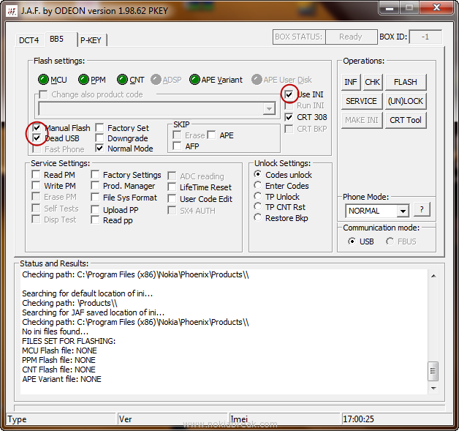Click the JAF application icon in title bar
The width and height of the screenshot is (459, 431).
click(12, 11)
